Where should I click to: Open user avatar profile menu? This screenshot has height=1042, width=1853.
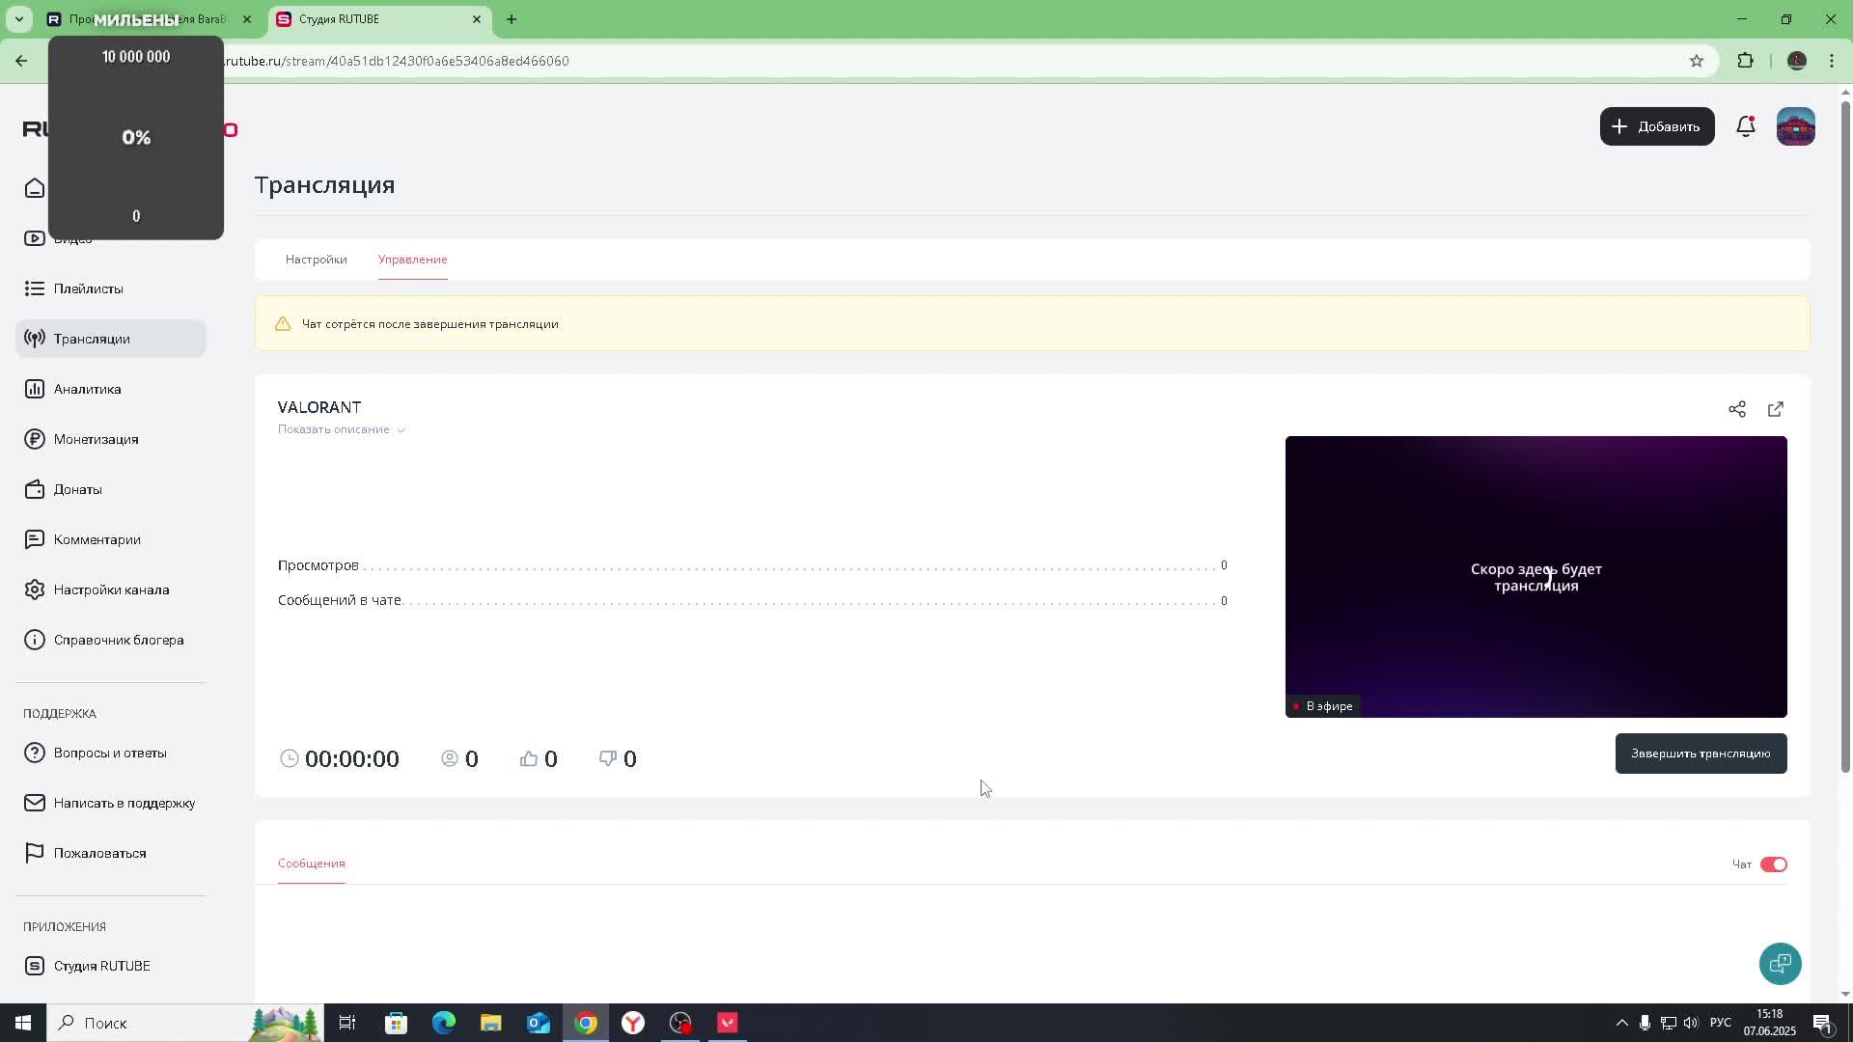1794,126
